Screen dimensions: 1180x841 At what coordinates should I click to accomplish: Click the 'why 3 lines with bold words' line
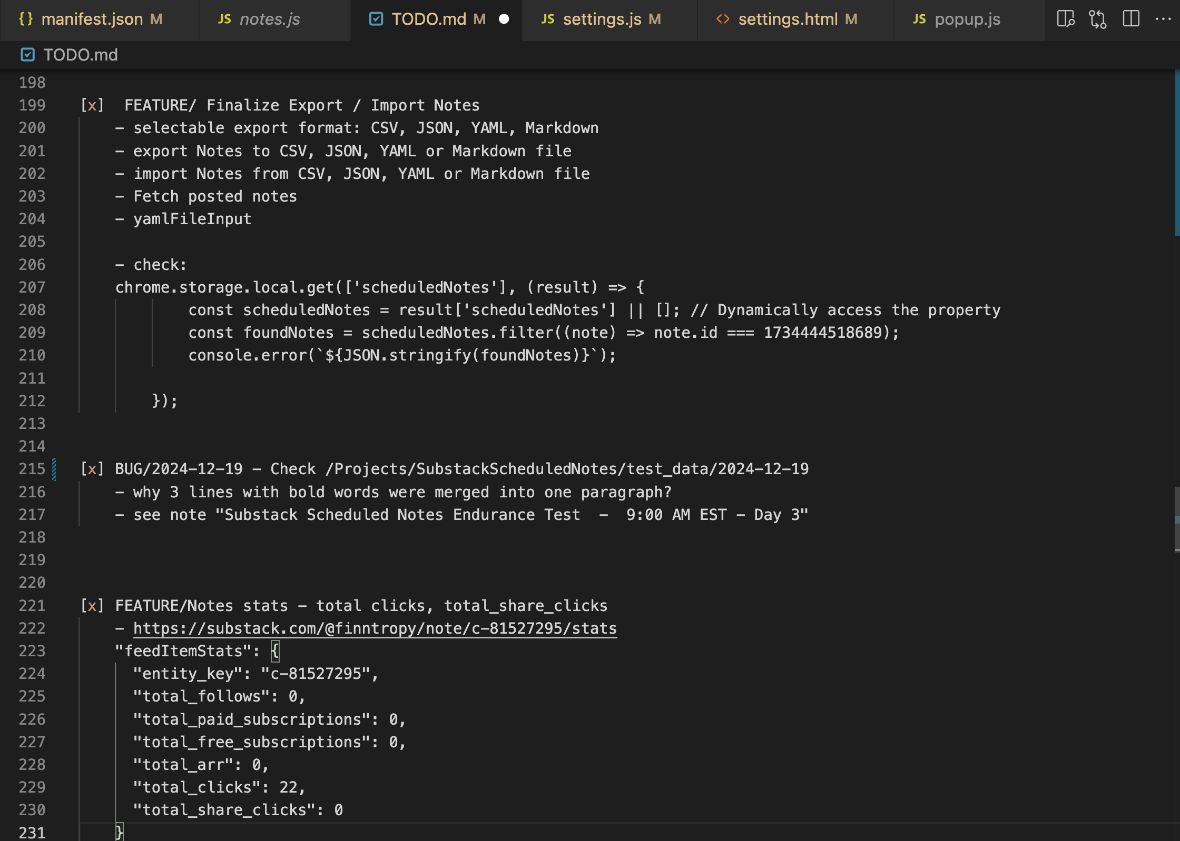click(394, 492)
